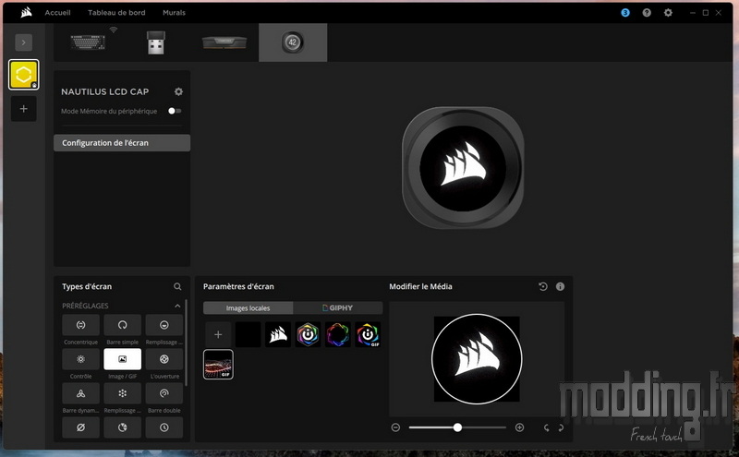Add a new local image with plus tile
The height and width of the screenshot is (457, 739).
tap(218, 334)
